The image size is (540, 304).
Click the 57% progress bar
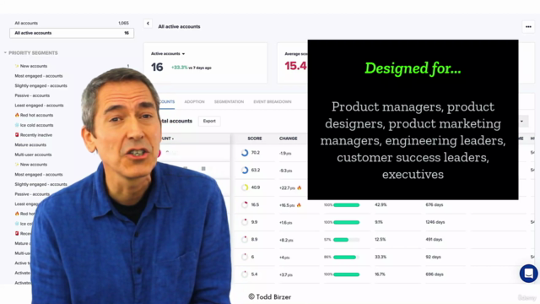pyautogui.click(x=346, y=240)
